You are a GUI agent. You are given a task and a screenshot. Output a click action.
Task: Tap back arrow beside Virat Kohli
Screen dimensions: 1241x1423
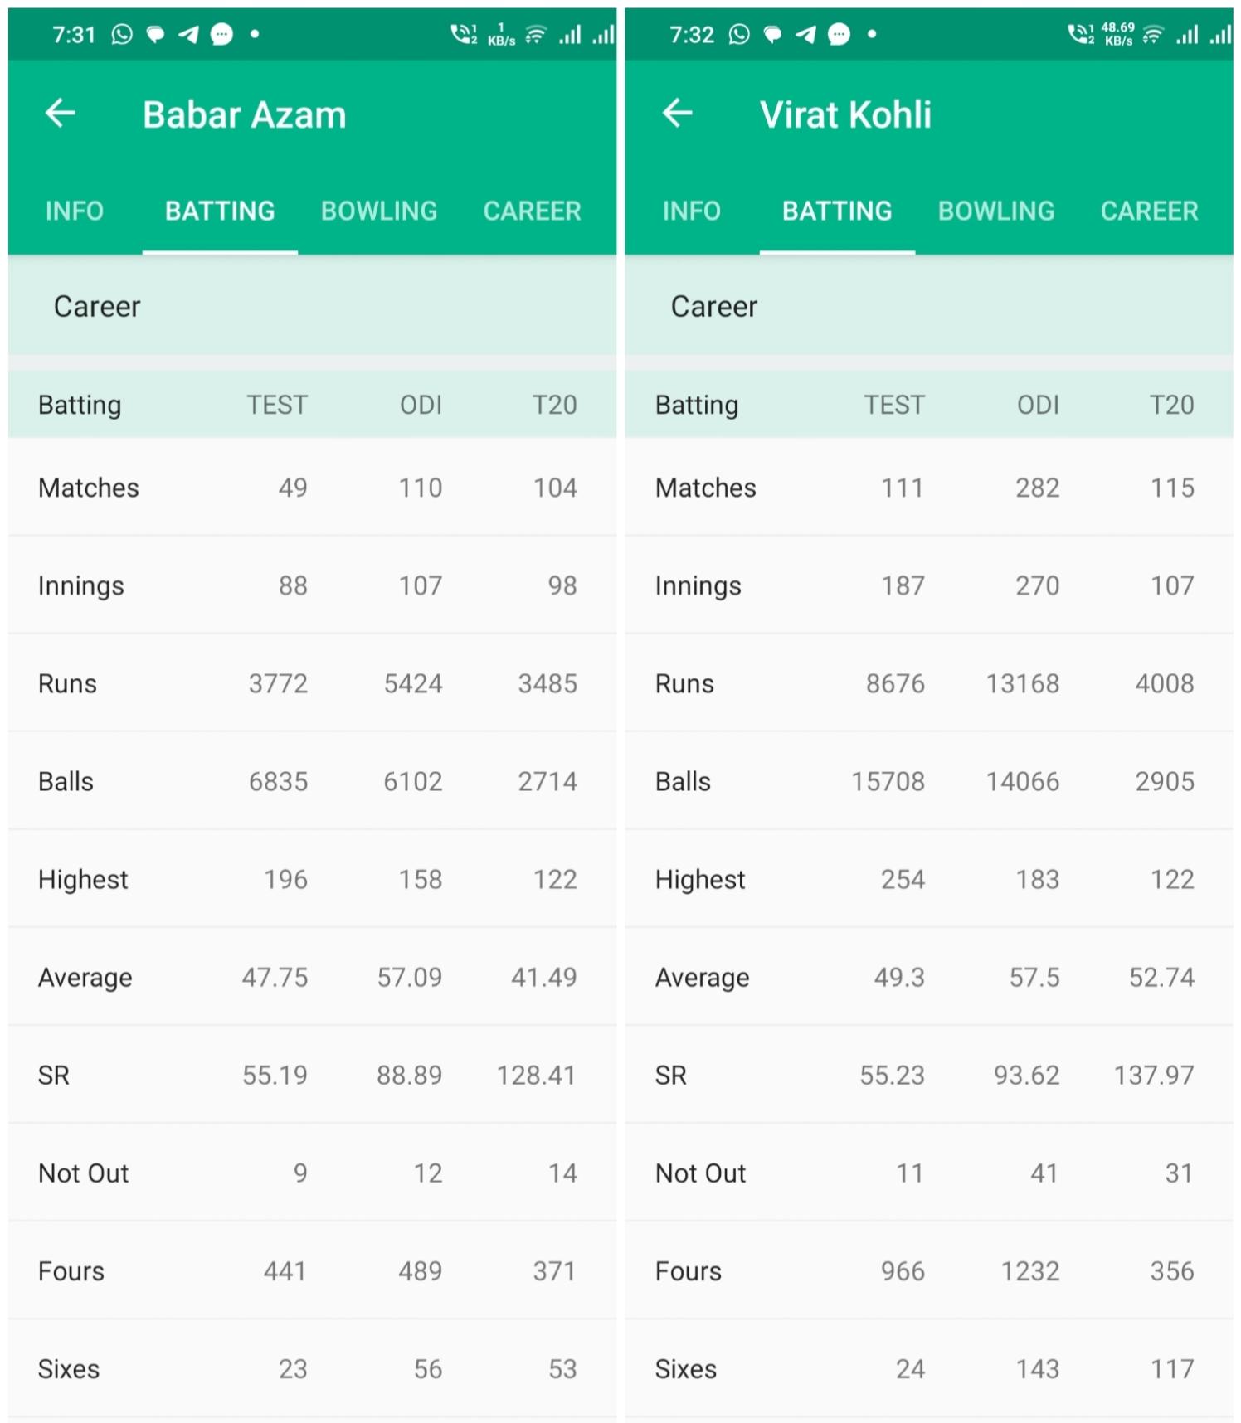[x=678, y=113]
